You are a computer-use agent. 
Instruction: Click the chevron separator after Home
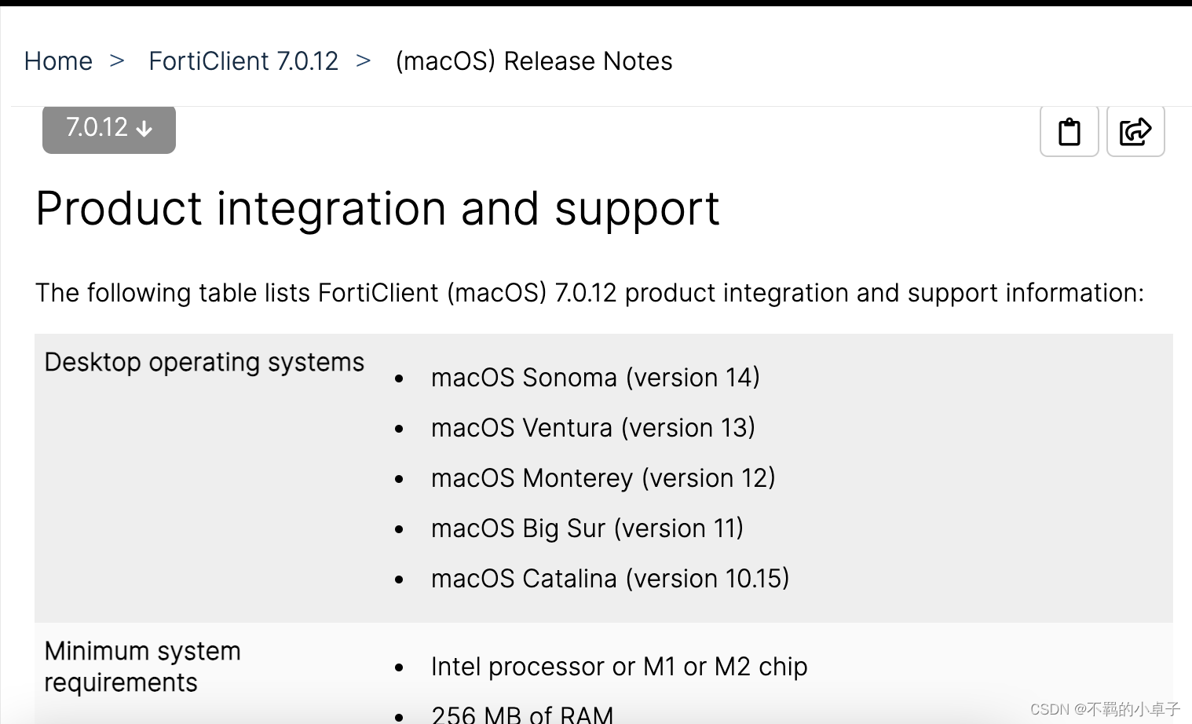[x=117, y=60]
